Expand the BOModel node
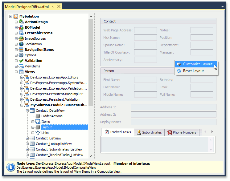Image resolution: width=230 pixels, height=181 pixels. (16, 27)
